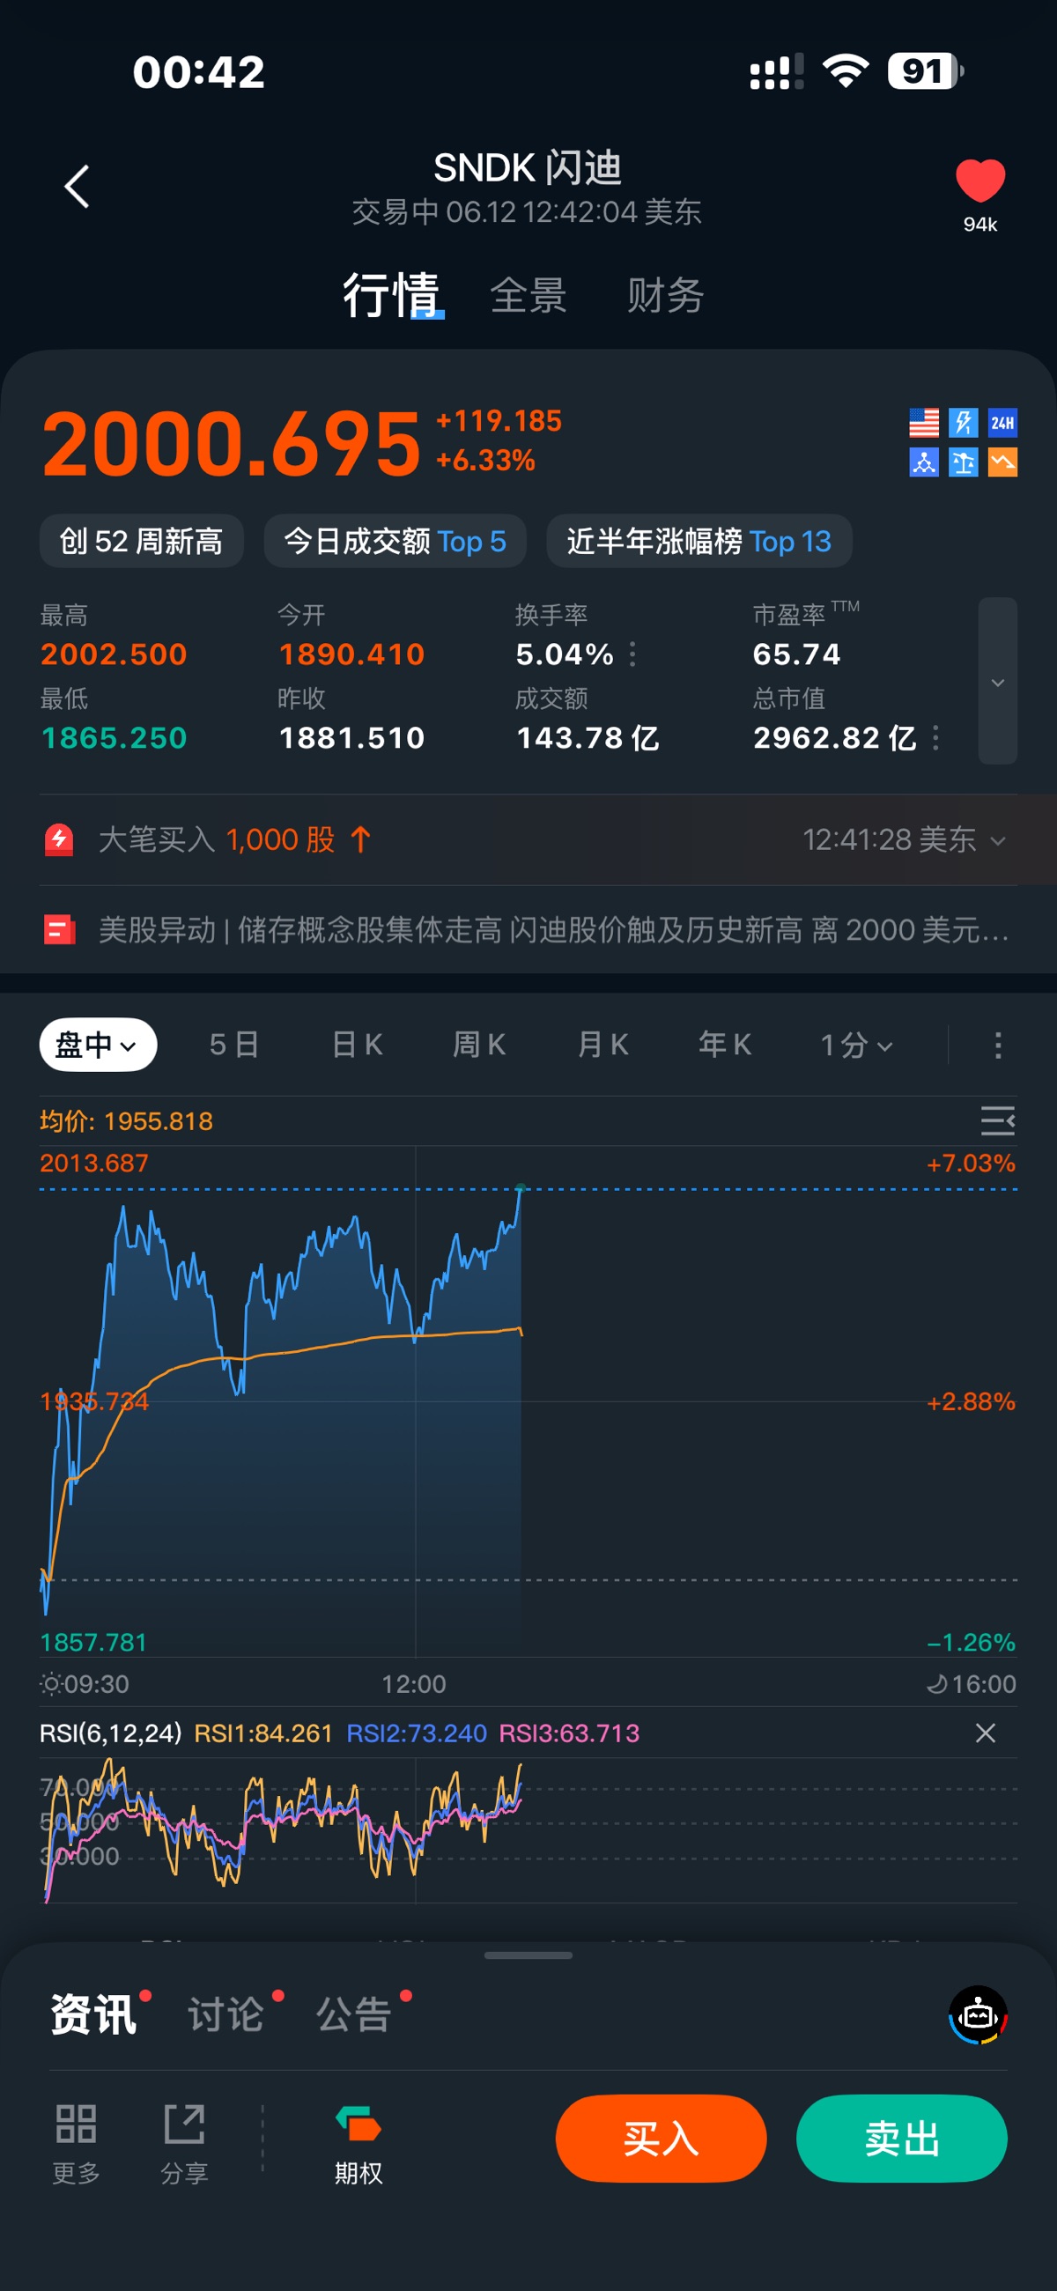Switch to the 财务 tab
1057x2291 pixels.
[x=666, y=295]
